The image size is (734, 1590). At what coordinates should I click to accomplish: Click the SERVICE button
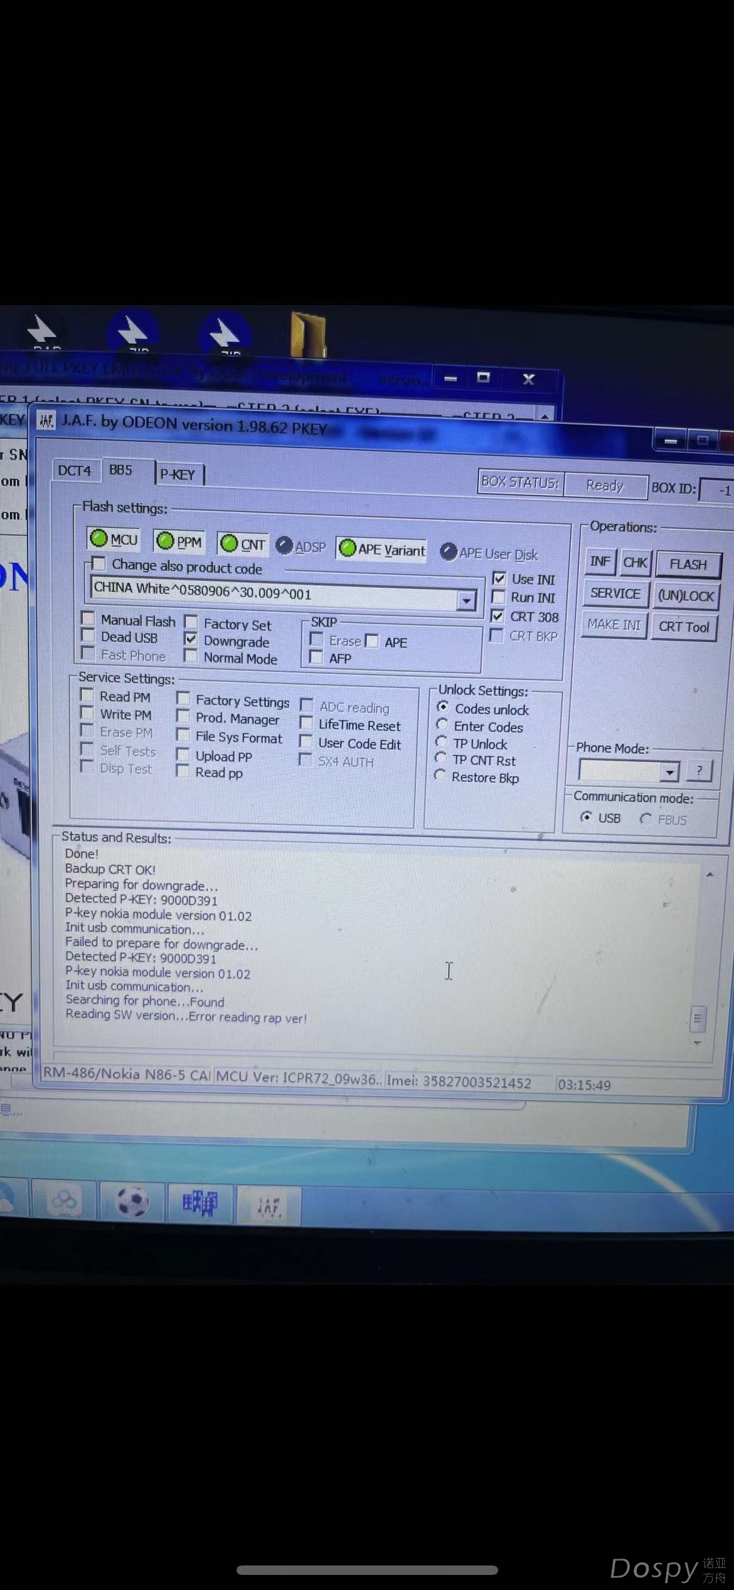pyautogui.click(x=615, y=593)
